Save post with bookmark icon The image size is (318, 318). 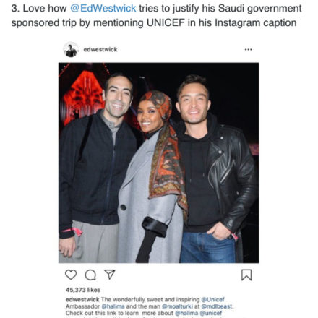click(246, 275)
